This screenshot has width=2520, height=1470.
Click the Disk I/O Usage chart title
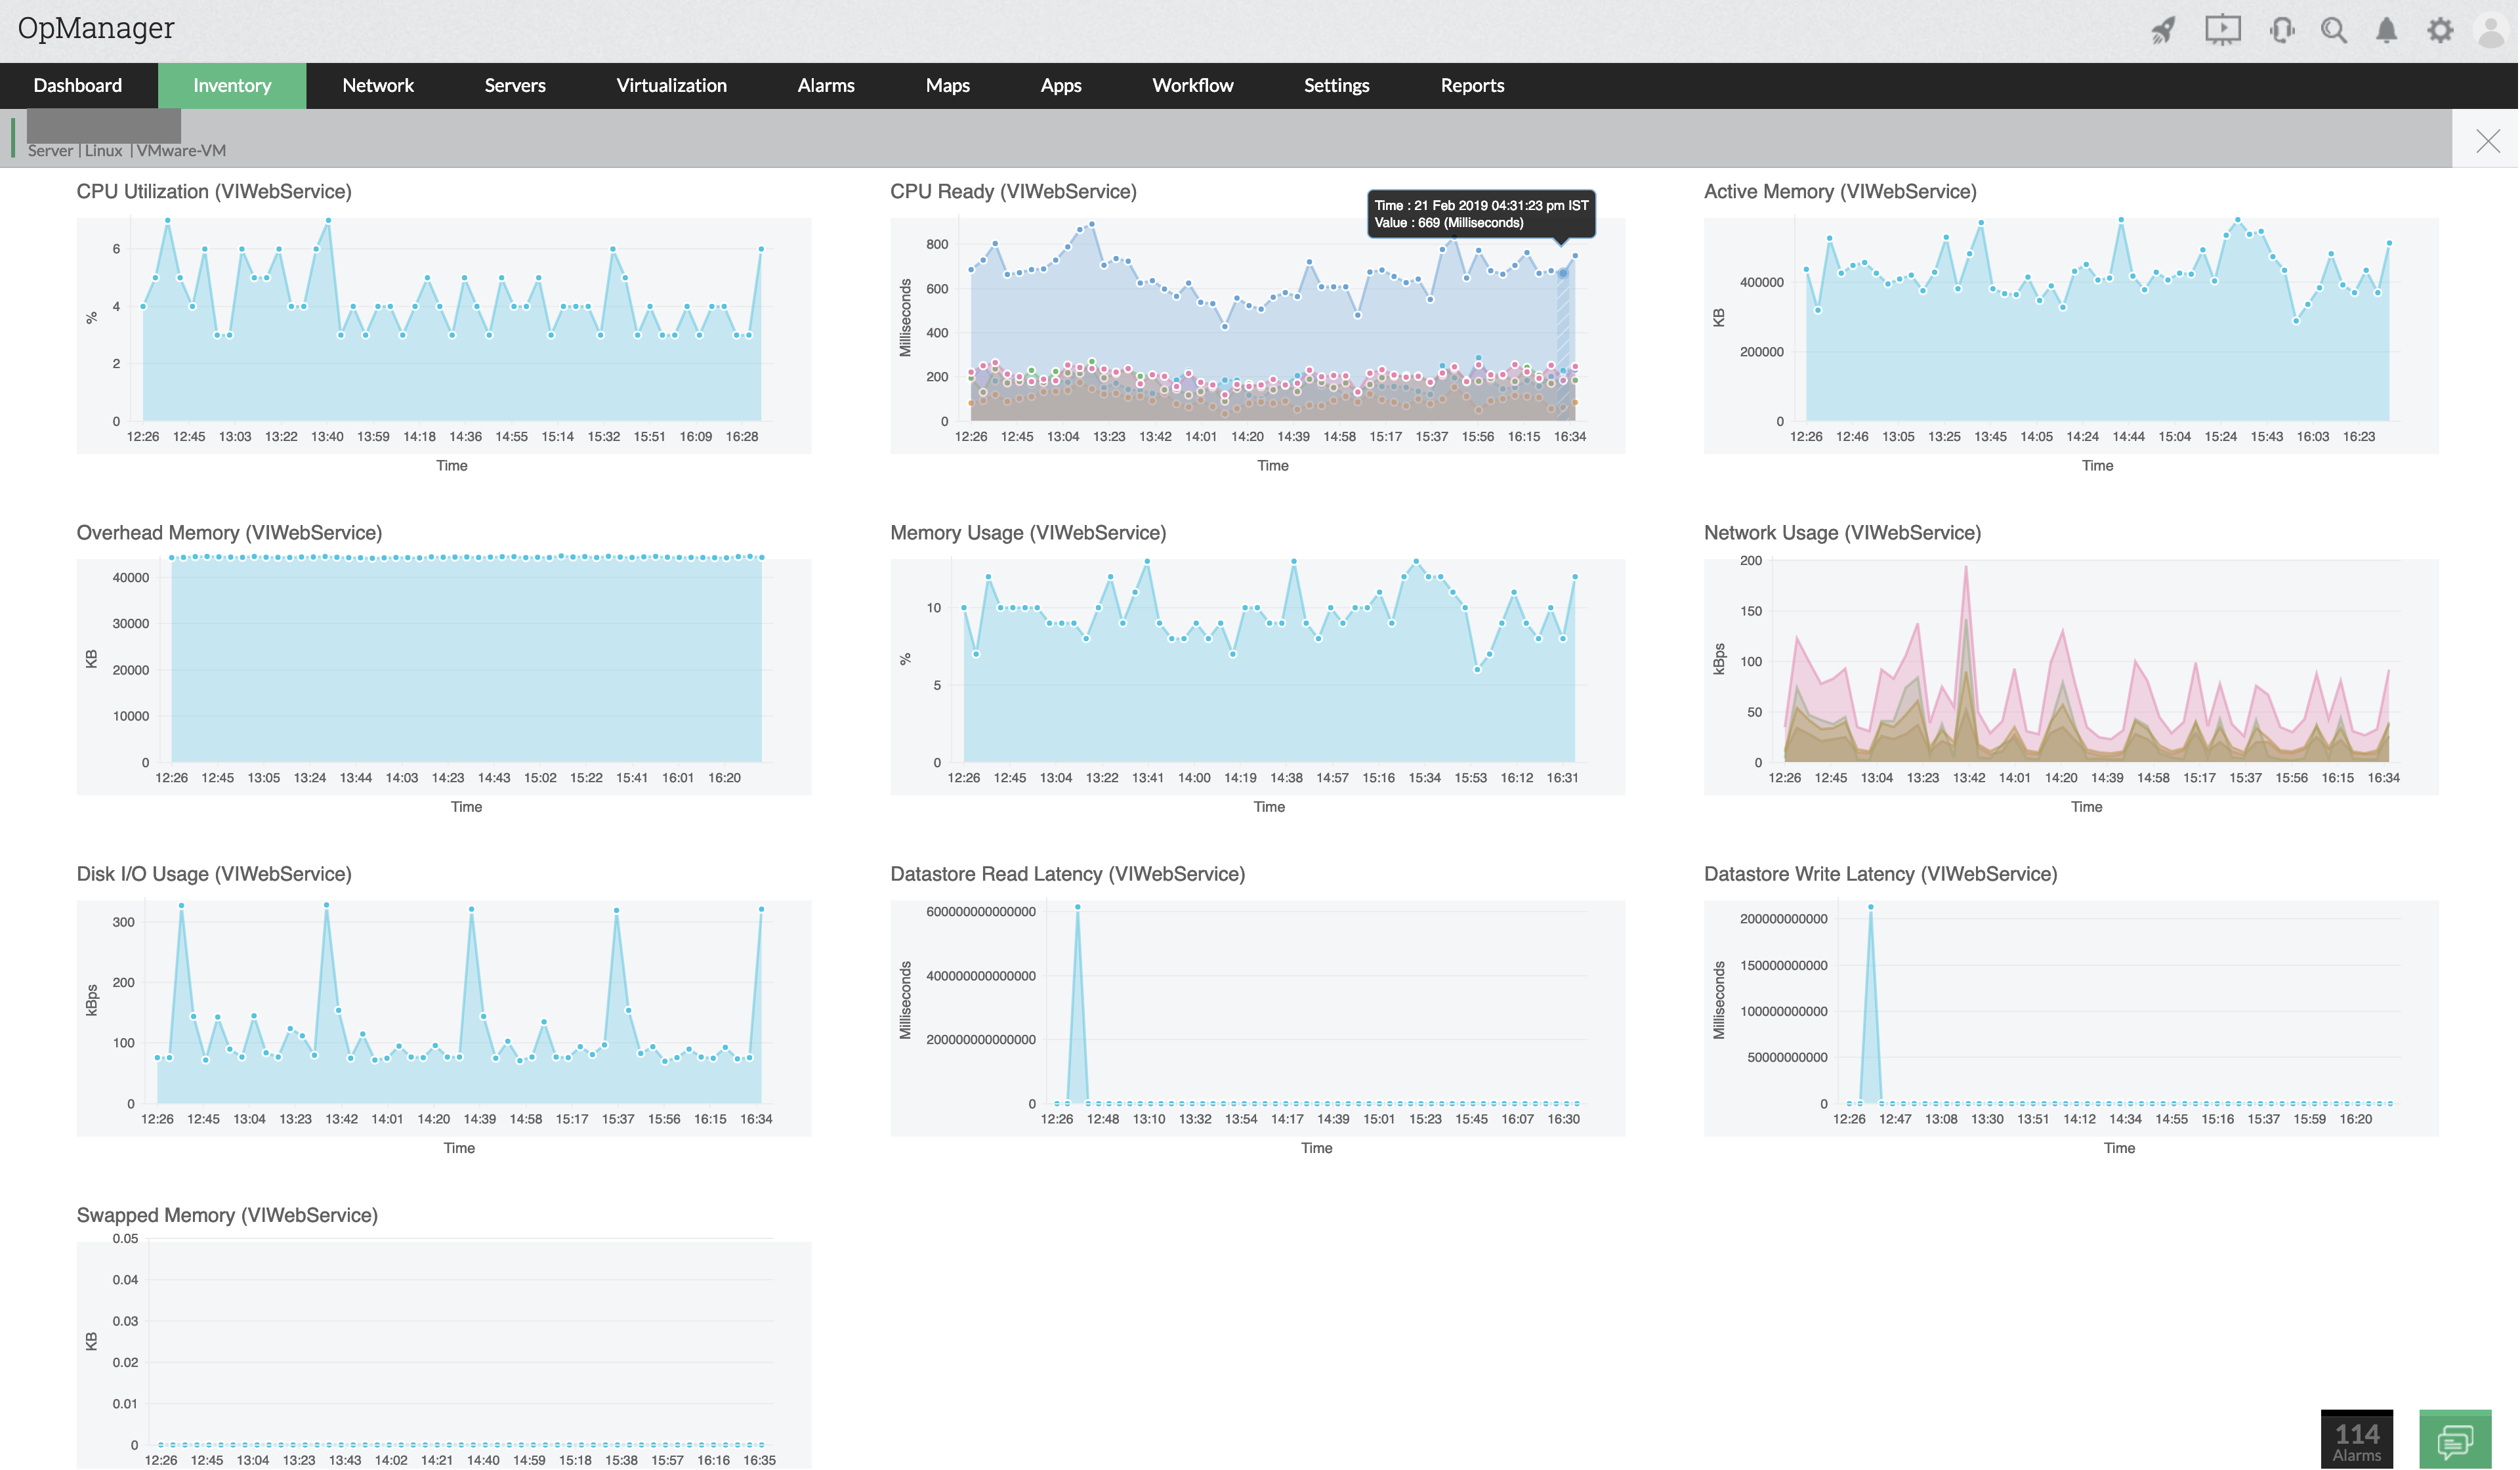(x=214, y=874)
